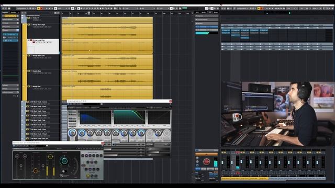Toggle right zone visibility in project window layout buttons
This screenshot has width=335, height=188.
(x=211, y=8)
